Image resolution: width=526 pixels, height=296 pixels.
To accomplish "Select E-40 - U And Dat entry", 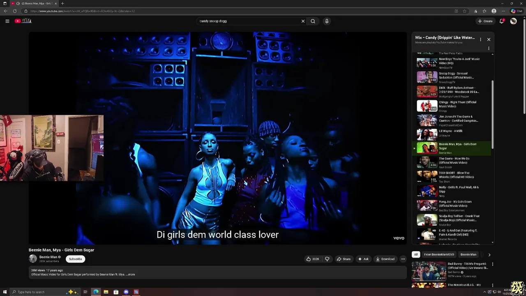I will pyautogui.click(x=452, y=234).
